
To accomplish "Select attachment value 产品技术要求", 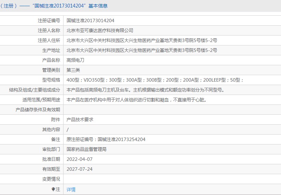I will [80, 120].
